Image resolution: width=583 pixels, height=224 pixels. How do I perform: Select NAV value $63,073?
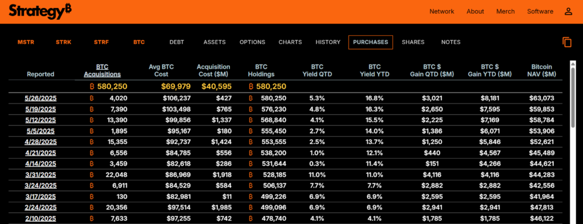[x=542, y=98]
